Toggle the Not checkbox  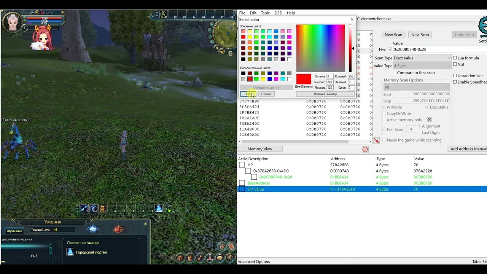(x=455, y=64)
